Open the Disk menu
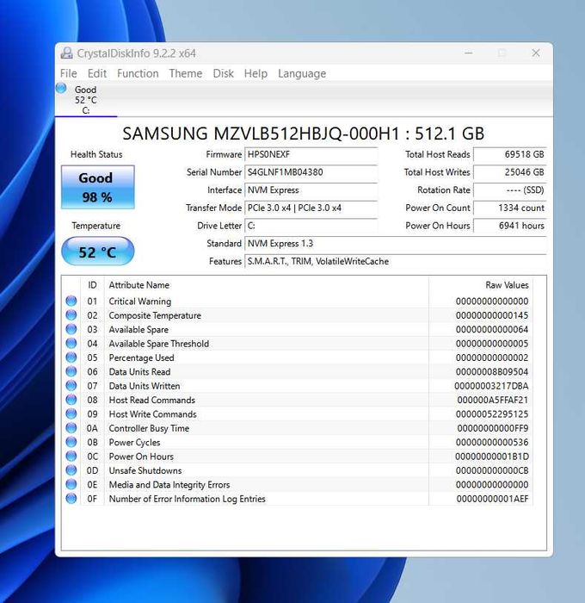Screen dimensions: 585x603 pos(223,73)
